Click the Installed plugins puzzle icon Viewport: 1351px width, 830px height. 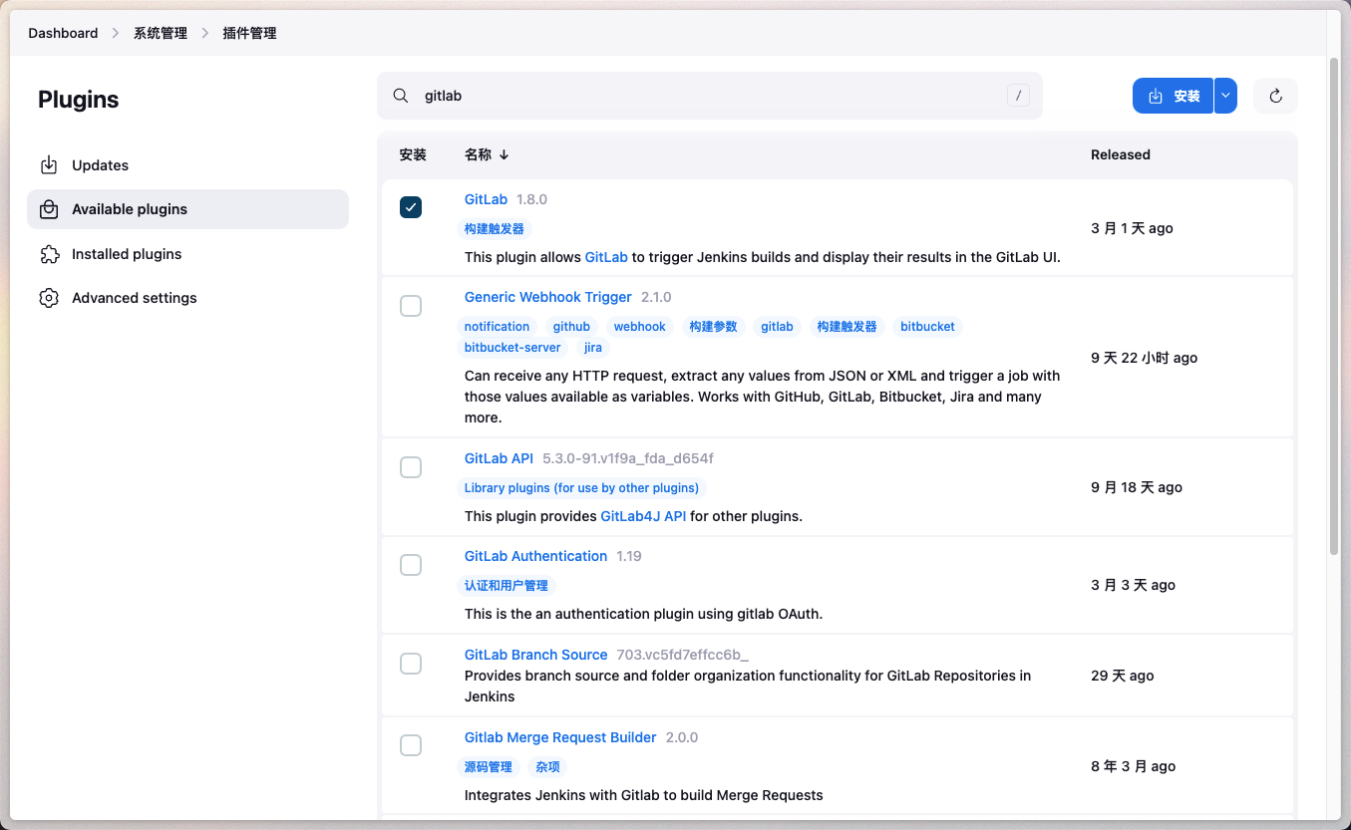(49, 254)
